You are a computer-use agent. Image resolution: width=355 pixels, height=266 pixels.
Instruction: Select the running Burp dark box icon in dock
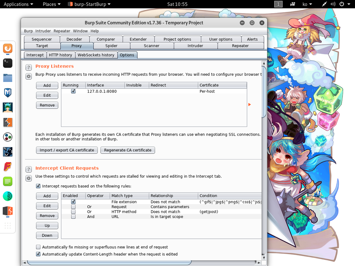(x=8, y=211)
